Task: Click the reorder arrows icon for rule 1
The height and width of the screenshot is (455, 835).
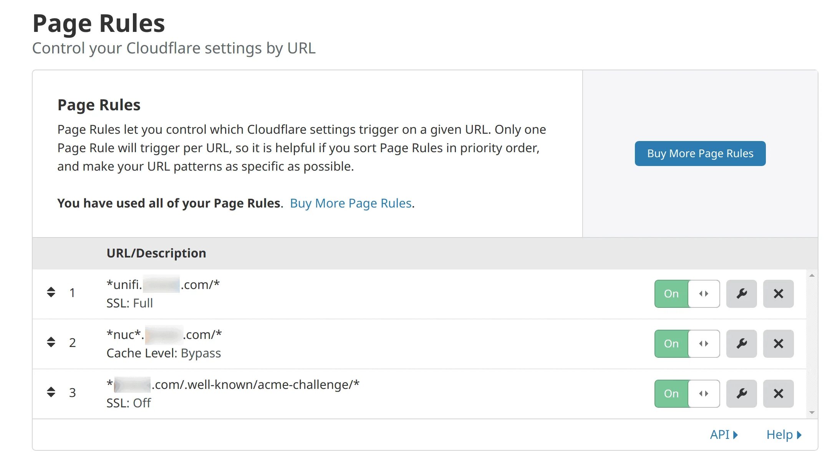Action: pyautogui.click(x=50, y=292)
